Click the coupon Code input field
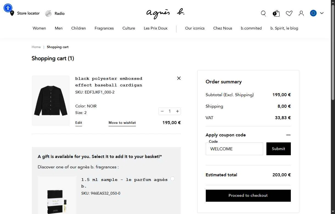The height and width of the screenshot is (214, 335). [x=234, y=149]
